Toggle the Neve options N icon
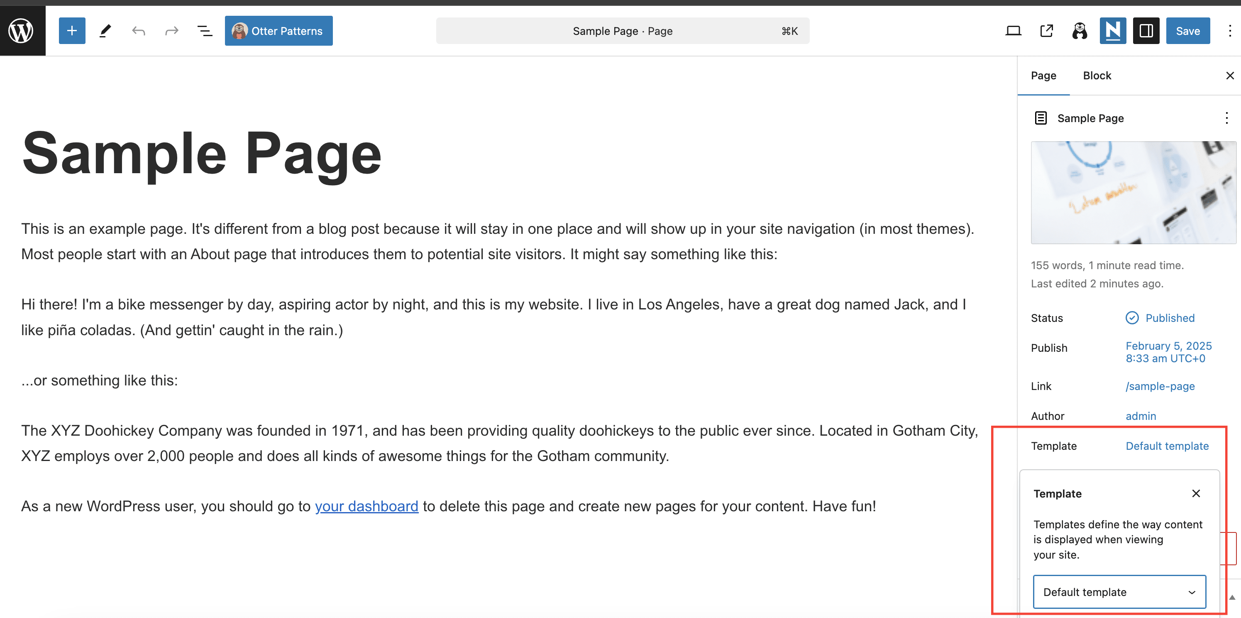This screenshot has width=1241, height=618. pyautogui.click(x=1112, y=31)
